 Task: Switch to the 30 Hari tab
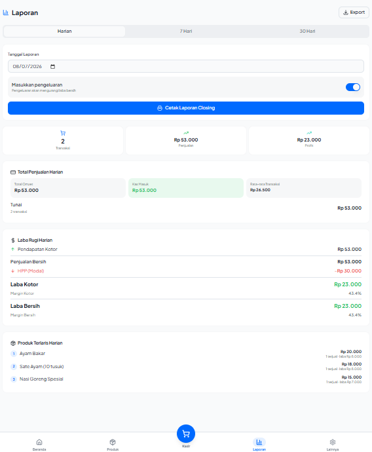tap(307, 31)
